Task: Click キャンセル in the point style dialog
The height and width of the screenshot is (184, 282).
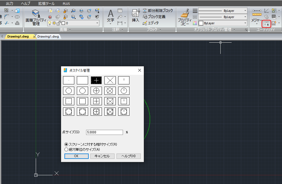Action: tap(102, 156)
